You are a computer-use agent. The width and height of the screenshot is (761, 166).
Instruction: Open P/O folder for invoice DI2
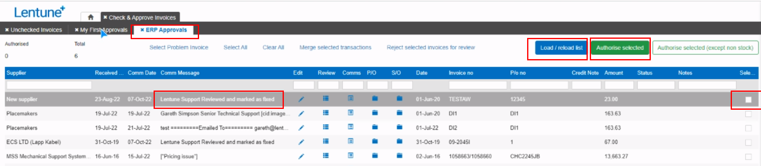click(x=375, y=127)
